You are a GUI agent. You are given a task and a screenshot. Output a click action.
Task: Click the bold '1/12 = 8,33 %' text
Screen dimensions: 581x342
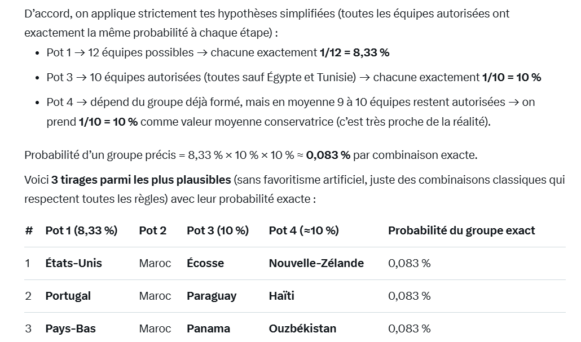(354, 52)
